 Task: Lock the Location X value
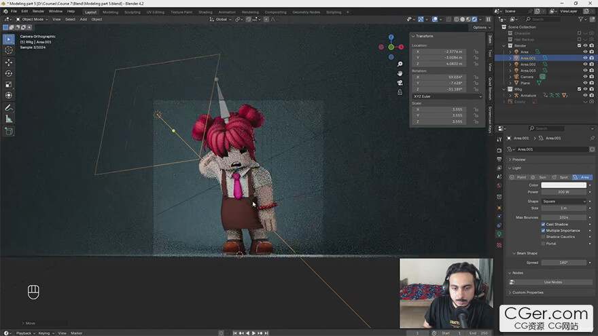pos(476,52)
